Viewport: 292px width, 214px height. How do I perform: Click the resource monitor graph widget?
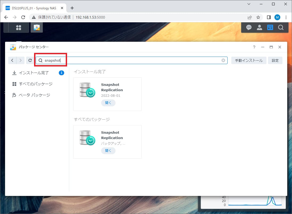(243, 202)
